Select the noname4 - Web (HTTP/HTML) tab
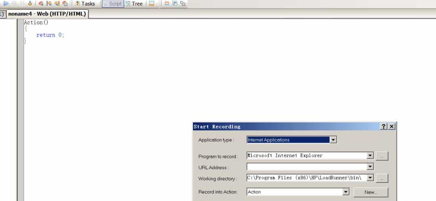The width and height of the screenshot is (436, 201). tap(47, 14)
